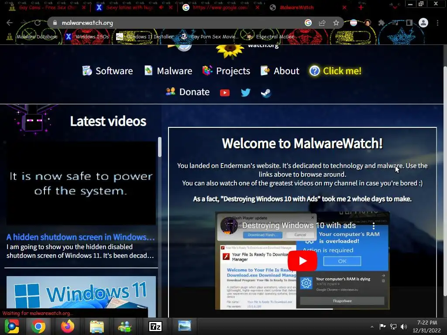
Task: Open the Windows 11 Installer bookmark
Action: tap(145, 37)
